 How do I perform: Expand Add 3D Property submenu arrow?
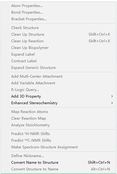[112, 96]
